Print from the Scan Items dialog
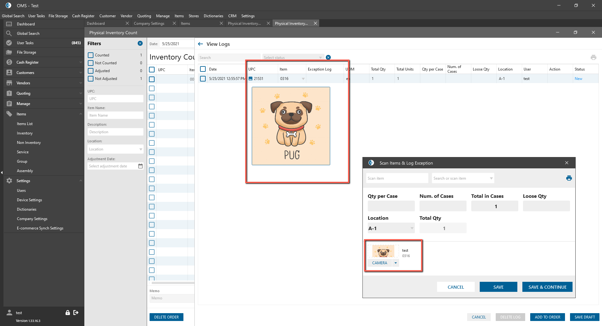Image resolution: width=602 pixels, height=326 pixels. 569,178
